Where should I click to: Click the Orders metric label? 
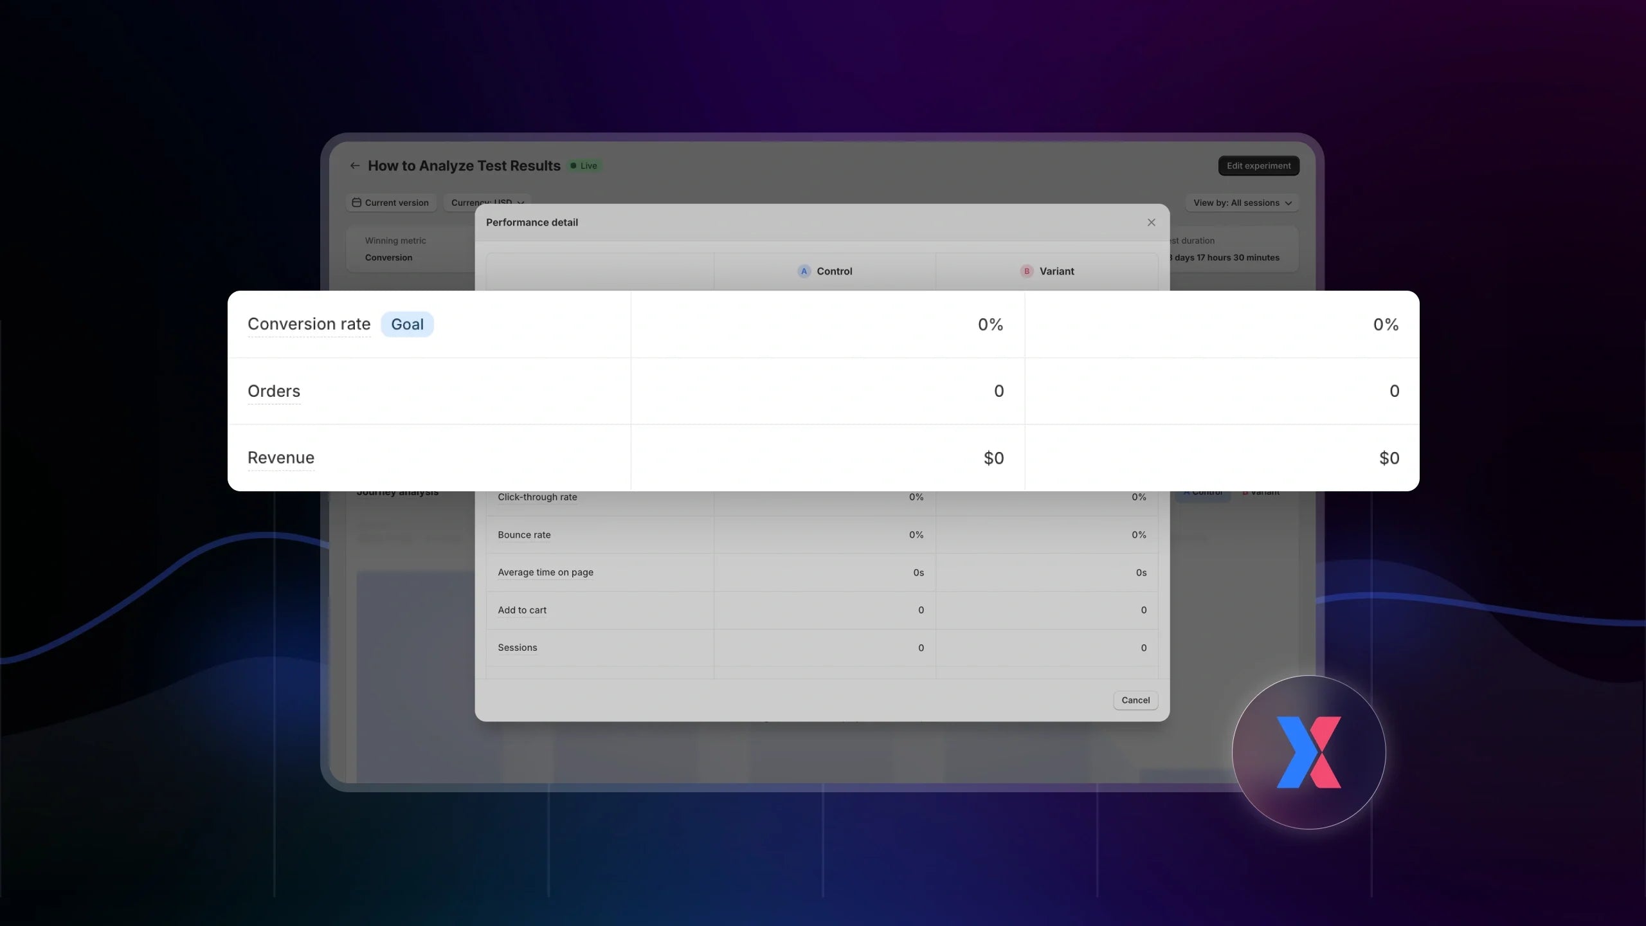[274, 391]
